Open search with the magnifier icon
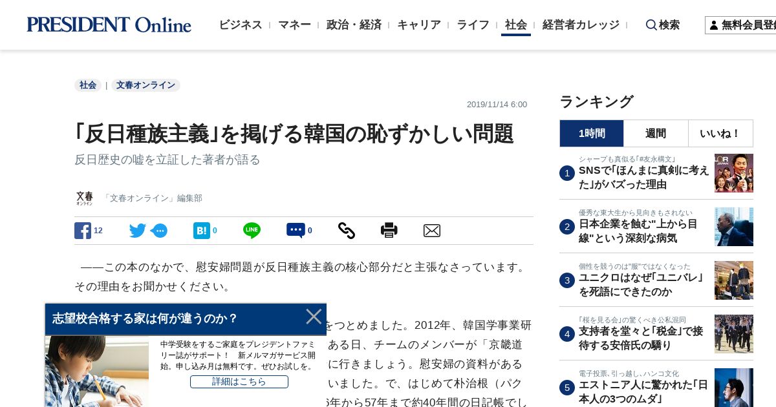 651,25
